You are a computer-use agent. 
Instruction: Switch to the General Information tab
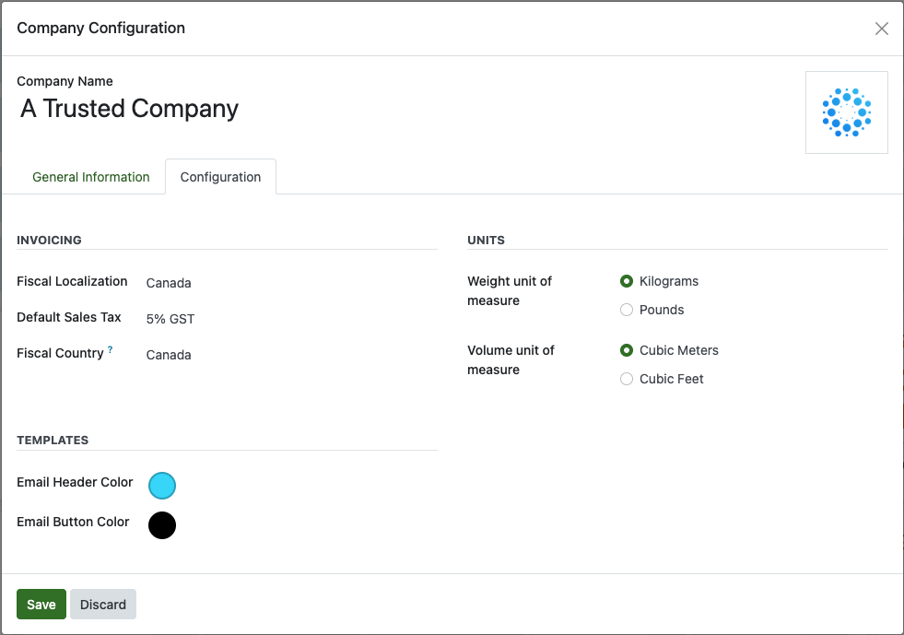[90, 177]
